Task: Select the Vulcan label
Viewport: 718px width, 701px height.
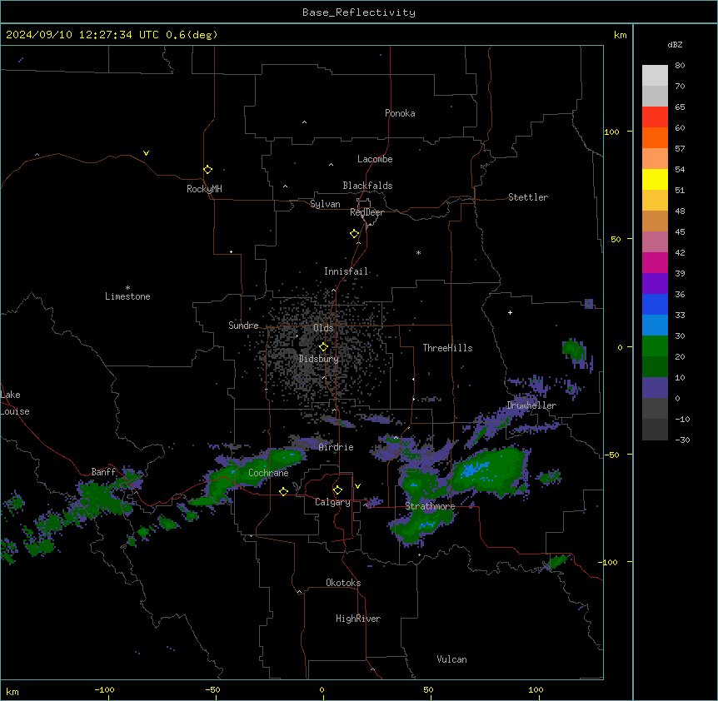Action: tap(452, 659)
